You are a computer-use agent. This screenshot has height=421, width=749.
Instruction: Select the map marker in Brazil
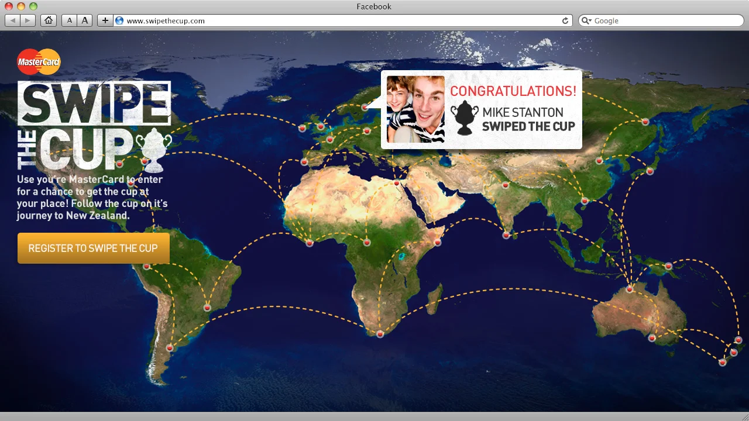click(x=207, y=308)
